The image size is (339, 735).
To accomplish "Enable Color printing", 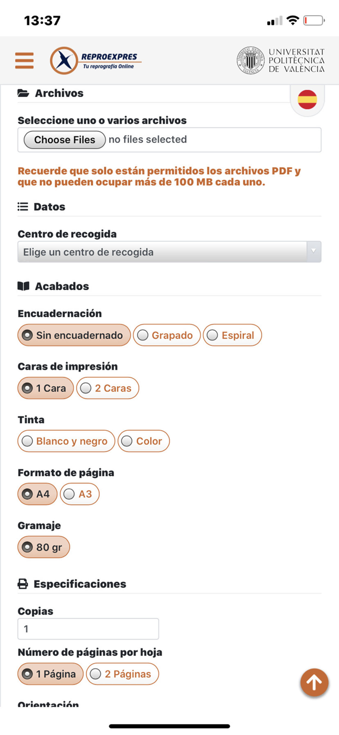I will pos(143,441).
